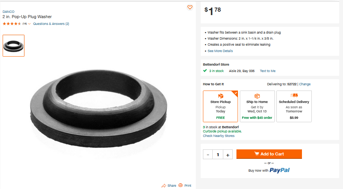Change the delivery ZIP code
Image resolution: width=343 pixels, height=189 pixels.
click(305, 84)
